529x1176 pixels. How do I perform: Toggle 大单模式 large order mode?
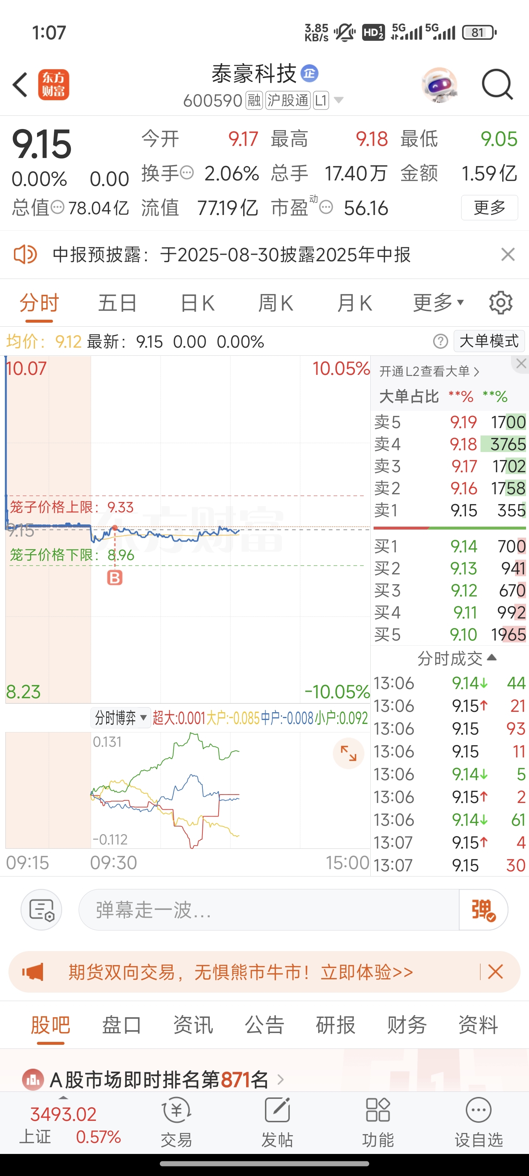point(489,341)
